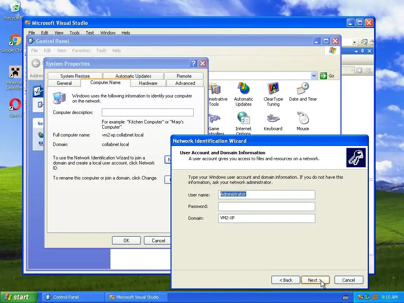Switch to the General tab
The width and height of the screenshot is (404, 303).
pos(64,83)
